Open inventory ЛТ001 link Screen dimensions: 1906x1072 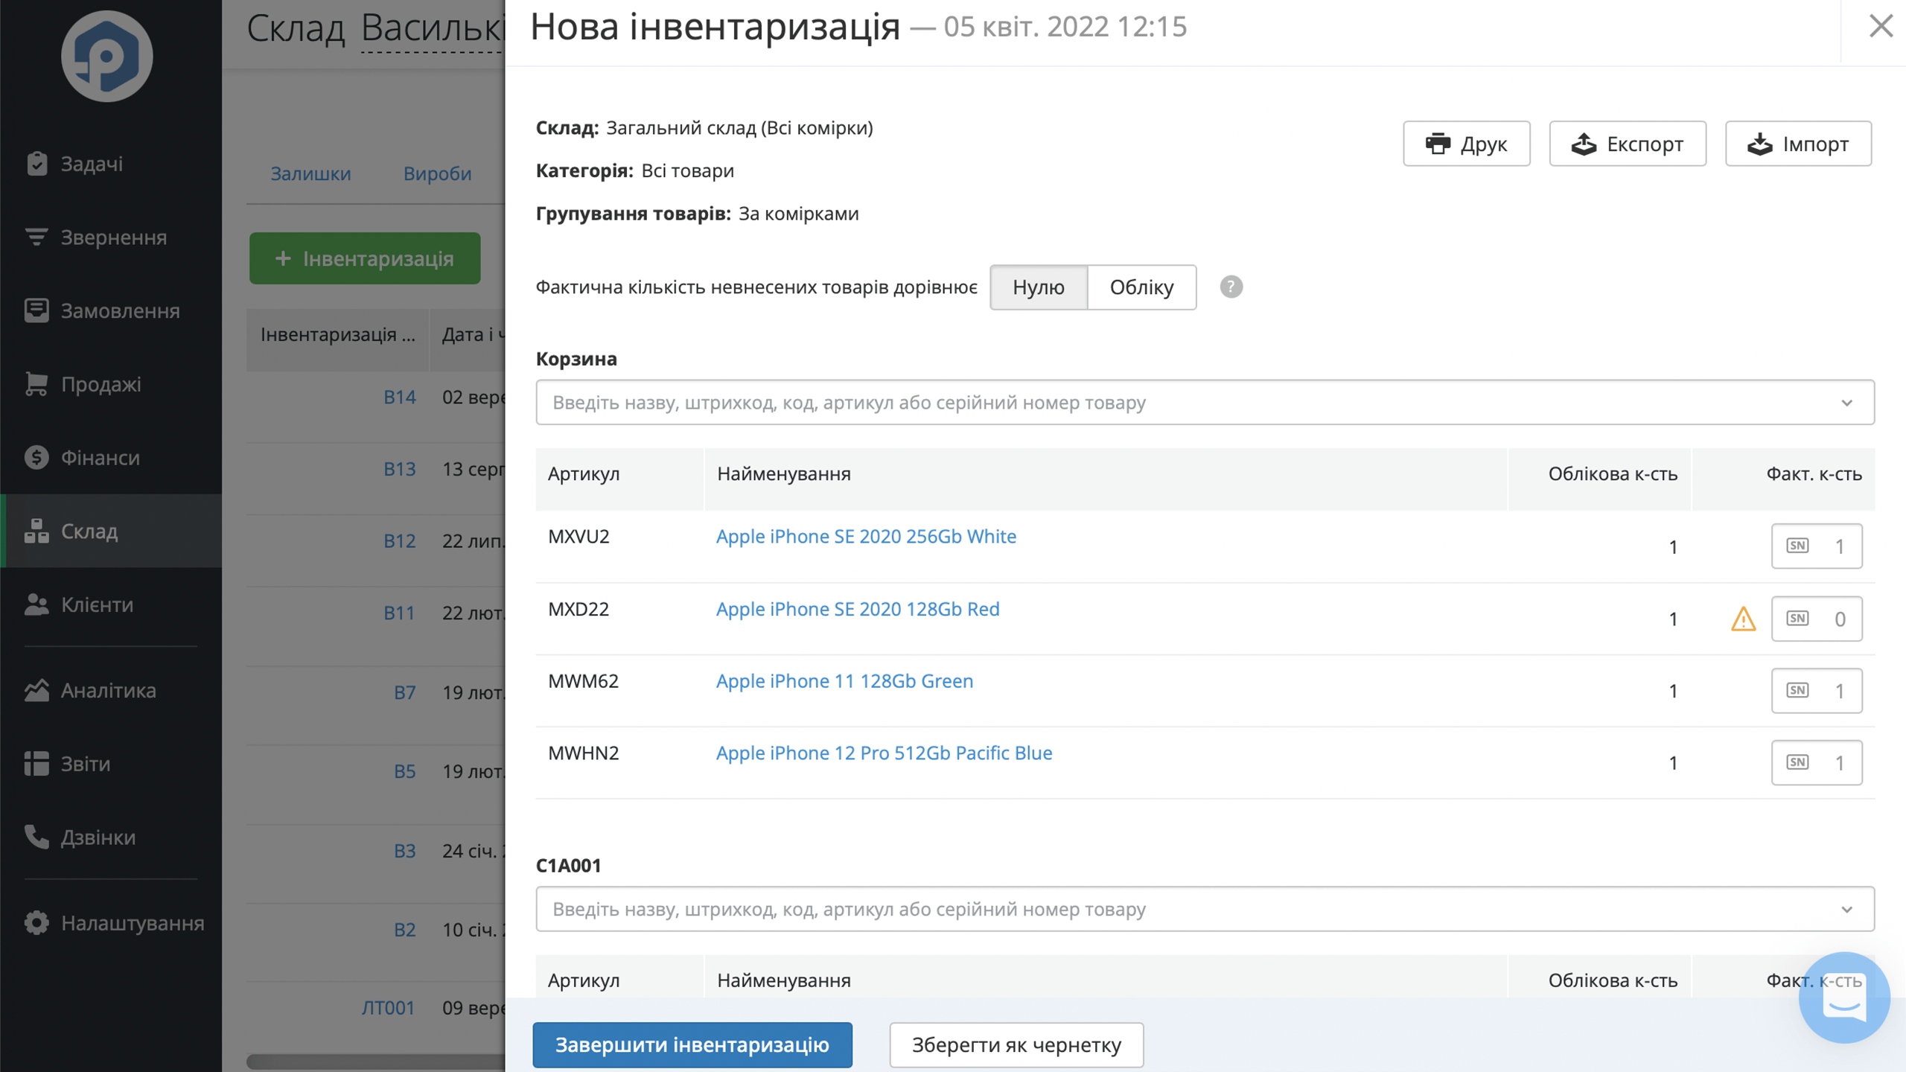388,1008
